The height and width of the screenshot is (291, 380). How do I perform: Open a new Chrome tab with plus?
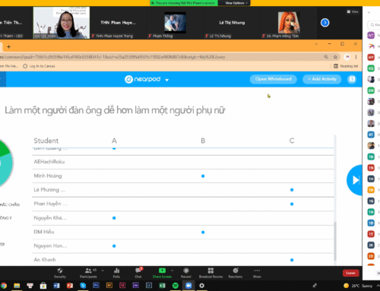pyautogui.click(x=8, y=46)
